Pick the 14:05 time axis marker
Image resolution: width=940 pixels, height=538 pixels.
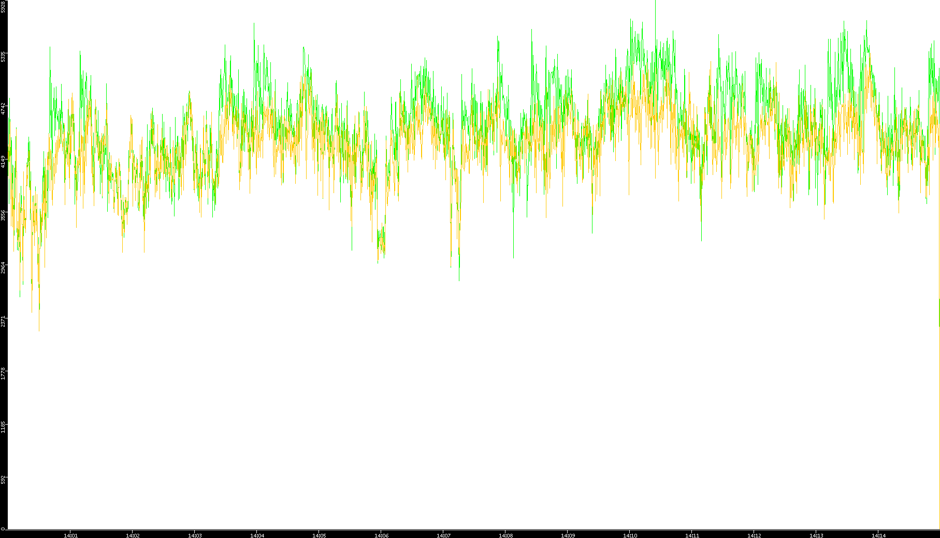point(319,535)
